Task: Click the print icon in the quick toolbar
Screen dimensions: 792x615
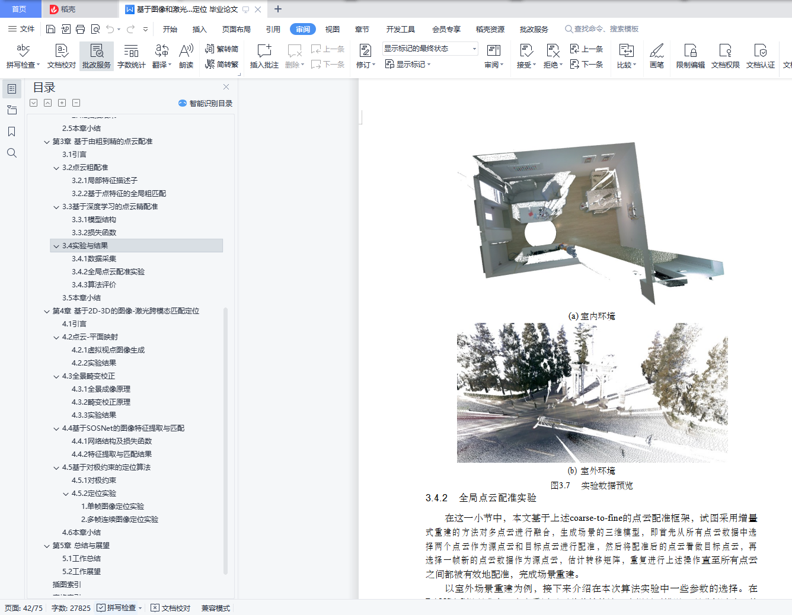Action: 81,29
